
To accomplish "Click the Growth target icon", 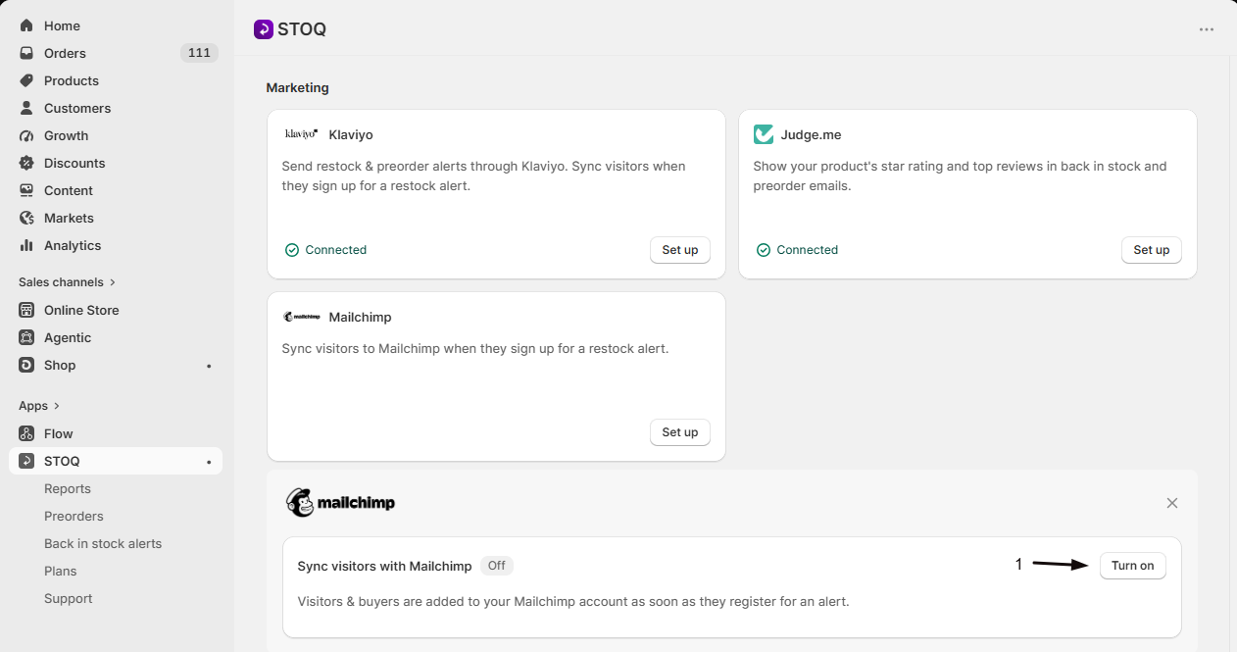I will 26,135.
